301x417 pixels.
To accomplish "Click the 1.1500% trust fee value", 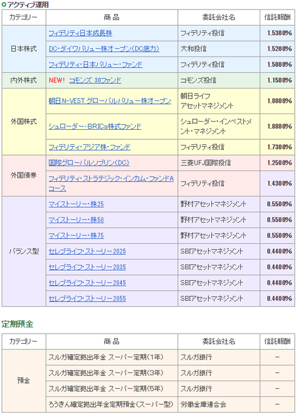I will [x=280, y=80].
